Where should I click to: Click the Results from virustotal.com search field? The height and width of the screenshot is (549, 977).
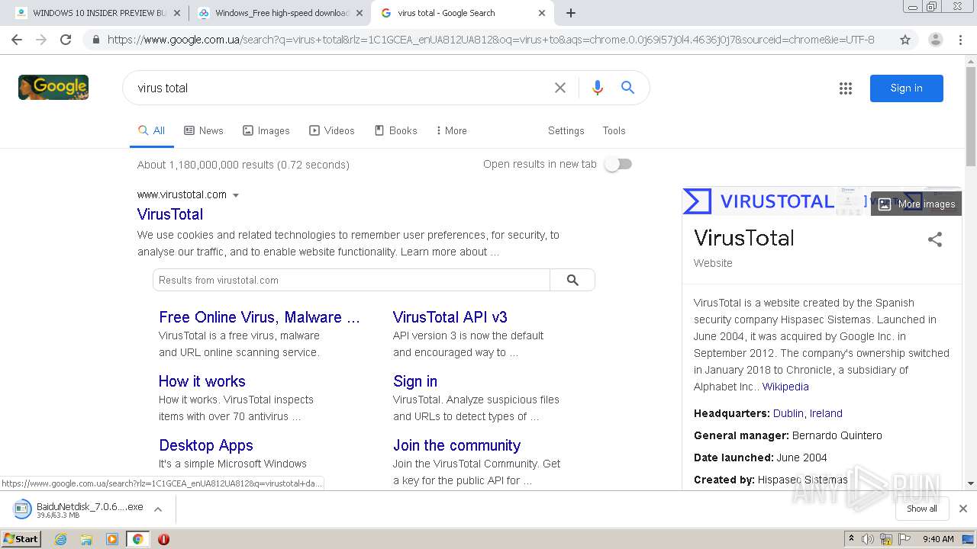click(351, 280)
